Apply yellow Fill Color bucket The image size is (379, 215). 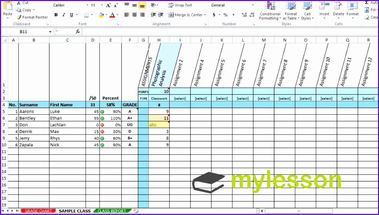pyautogui.click(x=101, y=15)
